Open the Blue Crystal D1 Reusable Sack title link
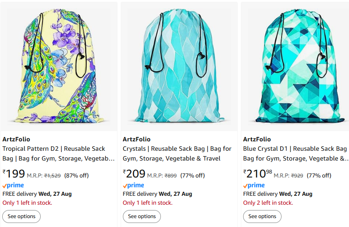The width and height of the screenshot is (349, 227). [296, 153]
